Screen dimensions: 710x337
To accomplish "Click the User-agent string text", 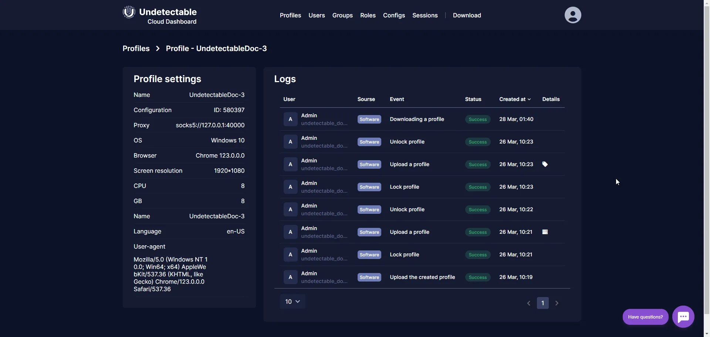I will [x=170, y=274].
